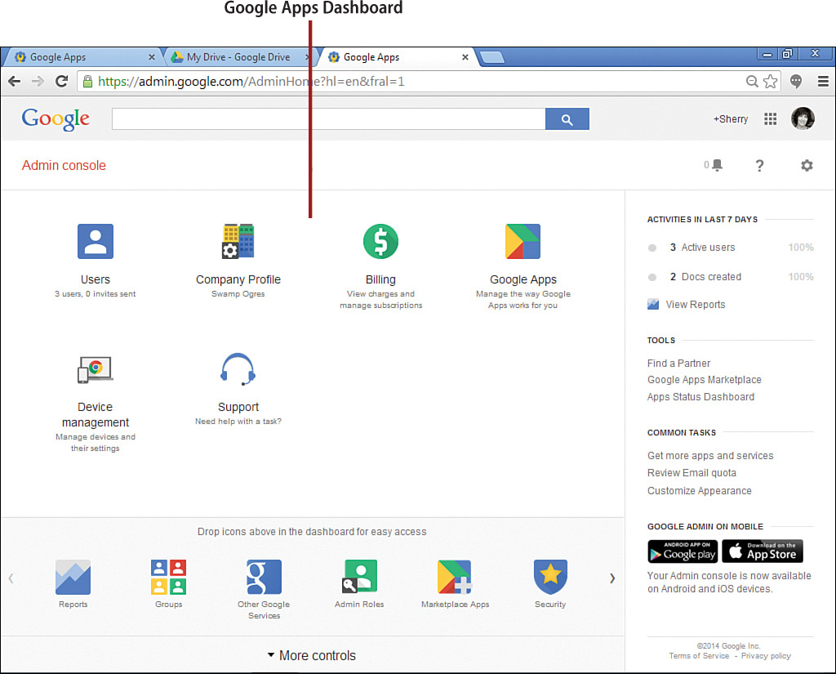
Task: Click the chat bubble extension icon
Action: 796,81
